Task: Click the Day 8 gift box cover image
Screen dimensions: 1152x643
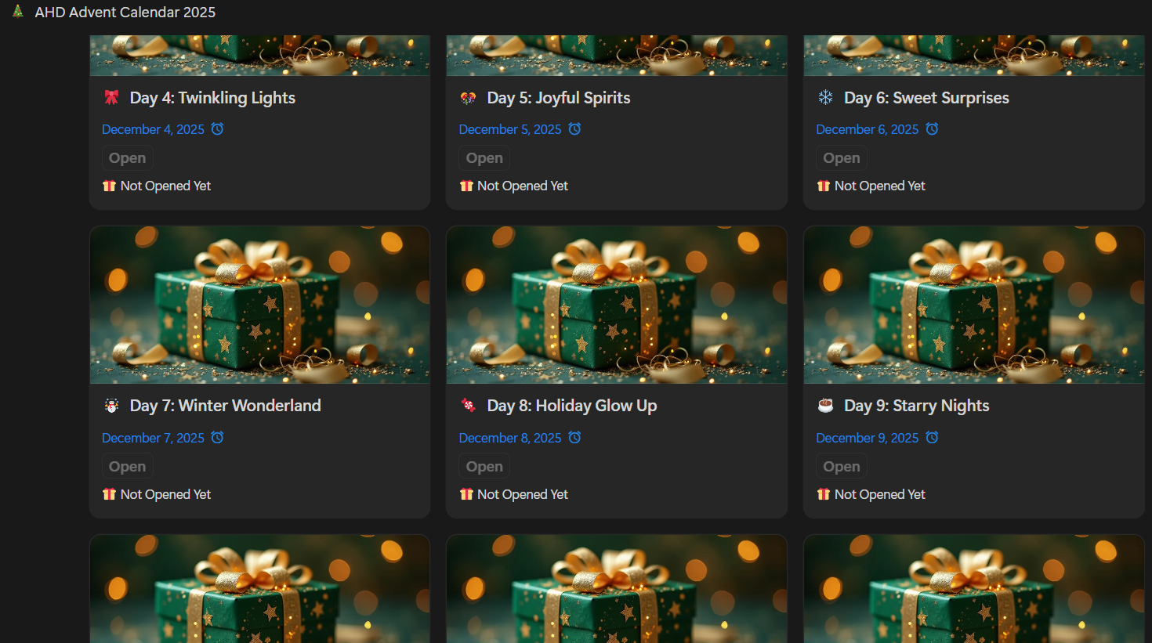Action: click(616, 305)
